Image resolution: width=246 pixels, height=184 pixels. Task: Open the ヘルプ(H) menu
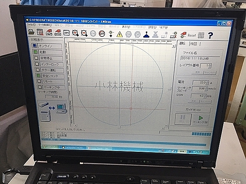pyautogui.click(x=163, y=27)
